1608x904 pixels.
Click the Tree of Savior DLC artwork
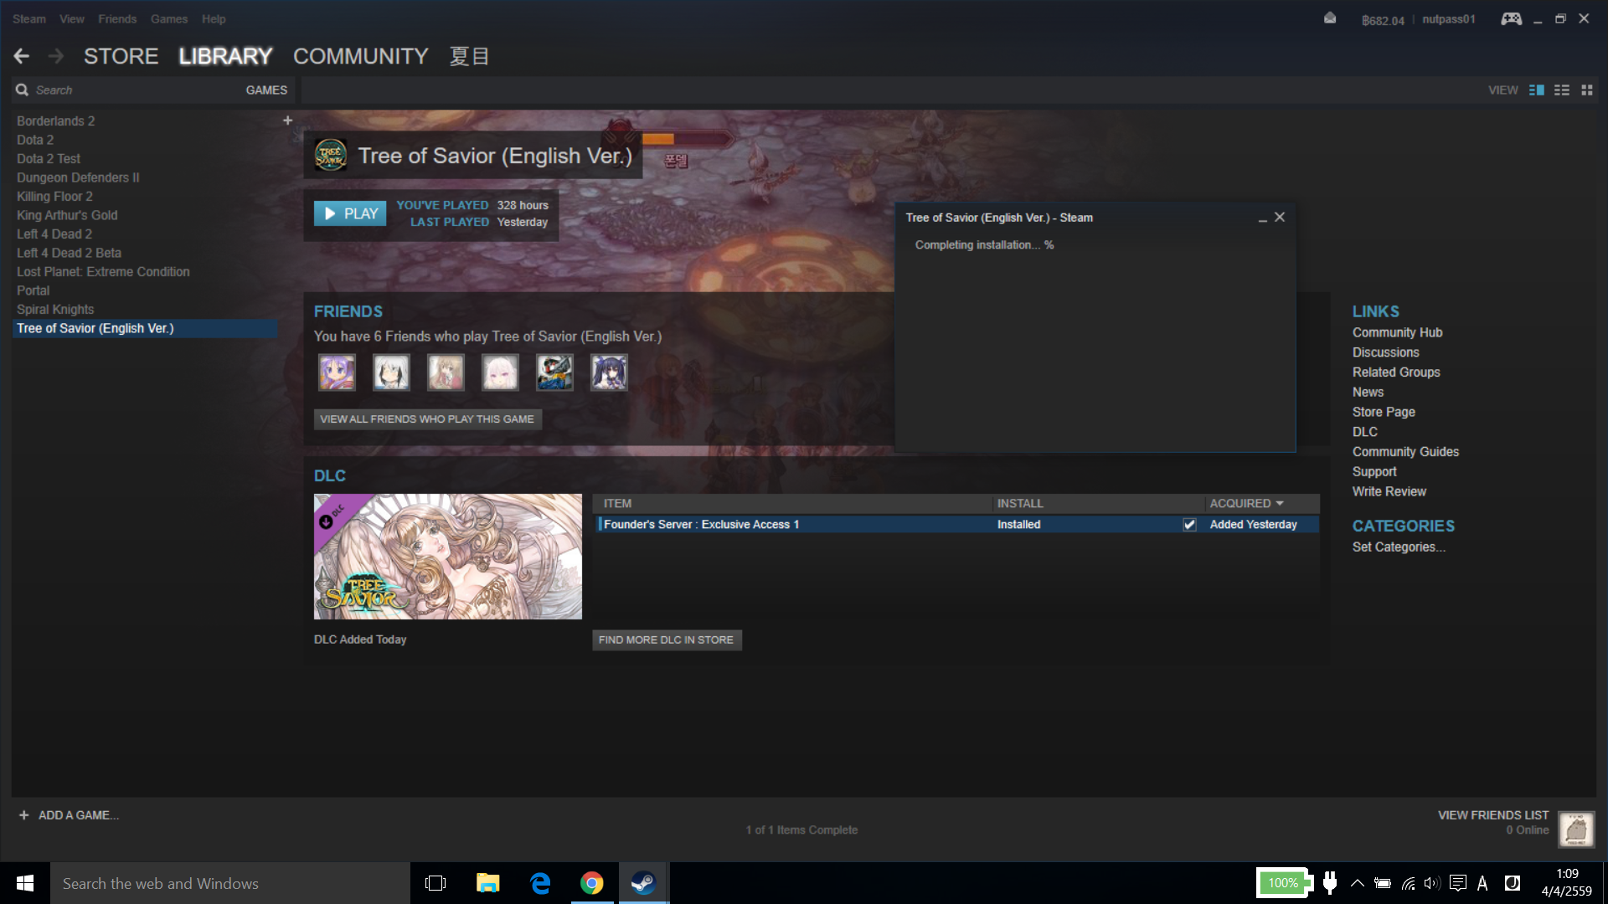[447, 557]
